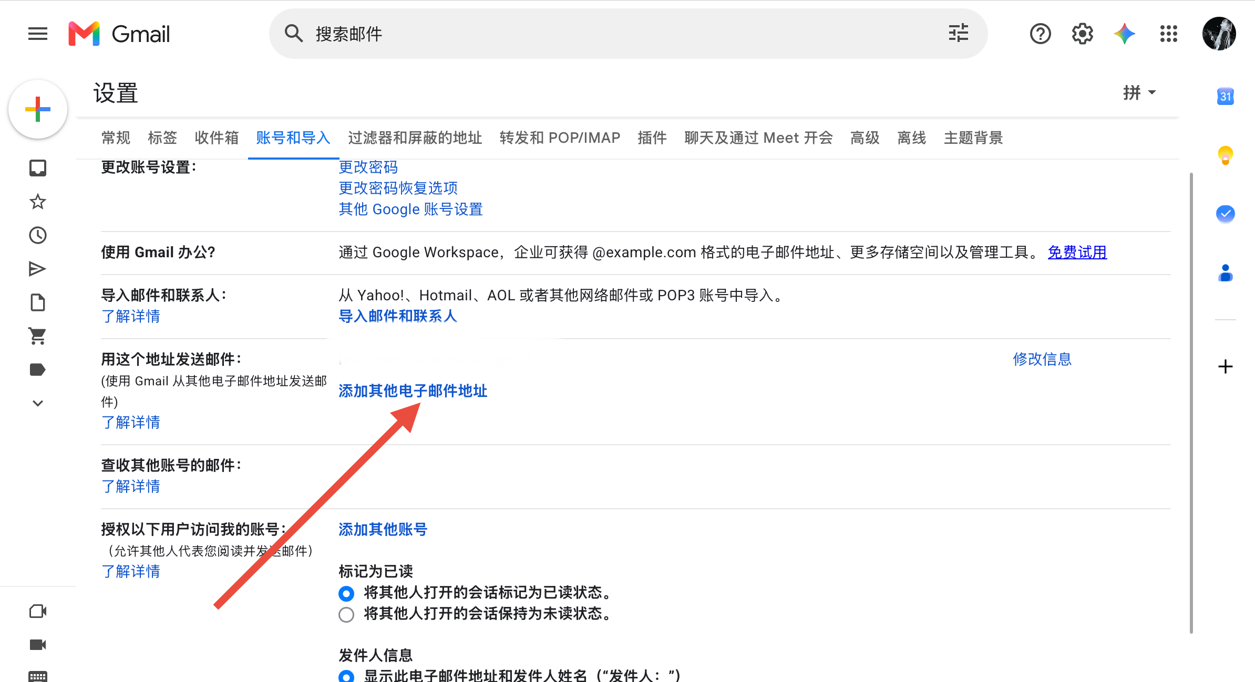Click the 导入邮件和联系人 link
1255x682 pixels.
pos(398,316)
